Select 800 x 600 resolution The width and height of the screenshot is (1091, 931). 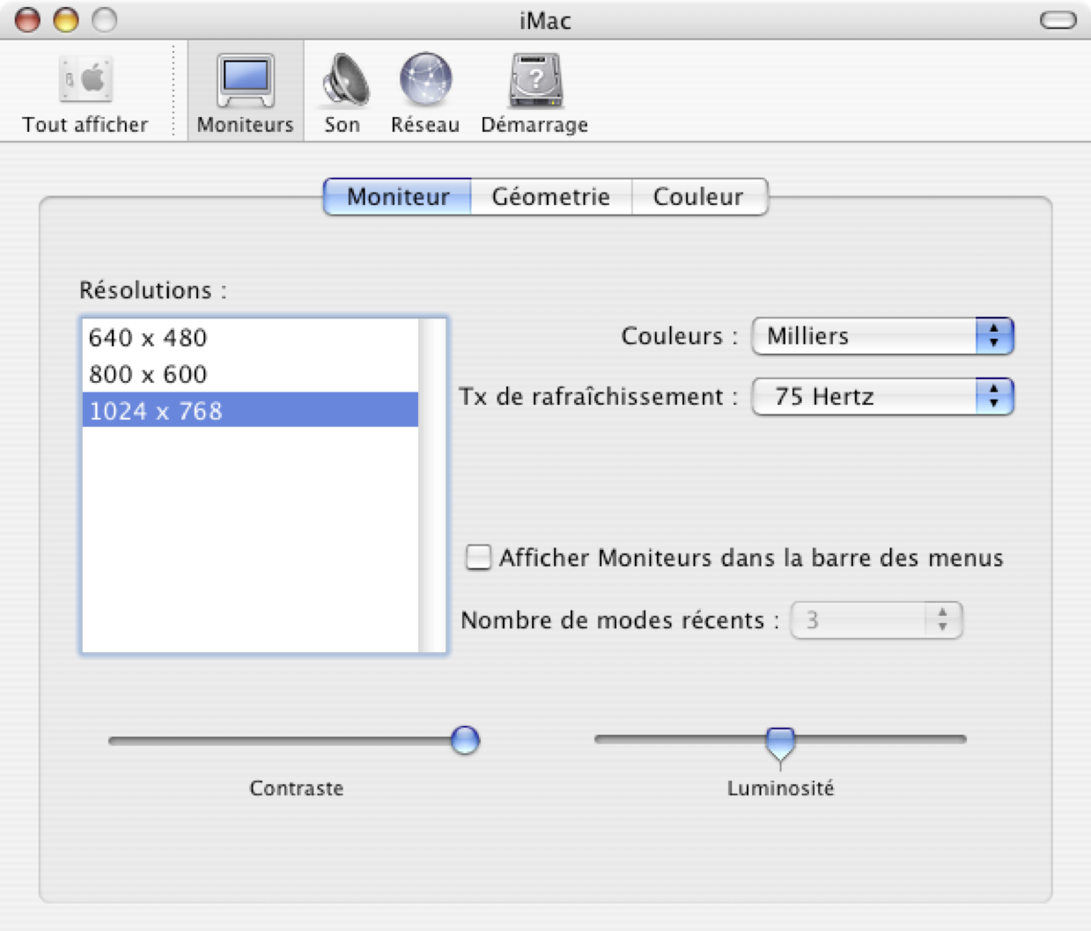[x=250, y=374]
